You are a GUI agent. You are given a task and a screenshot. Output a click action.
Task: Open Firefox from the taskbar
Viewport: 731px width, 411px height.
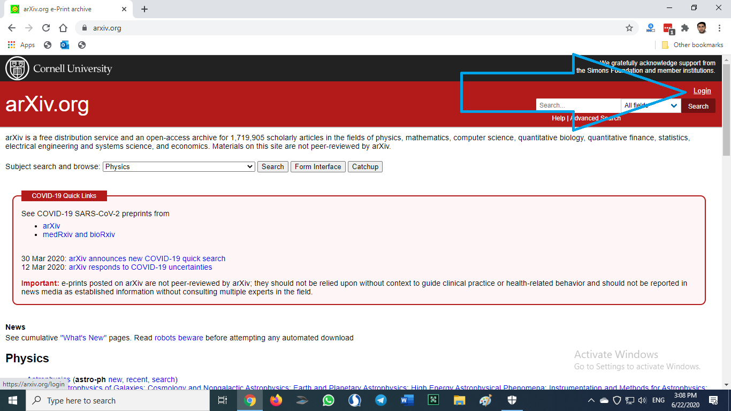[276, 400]
